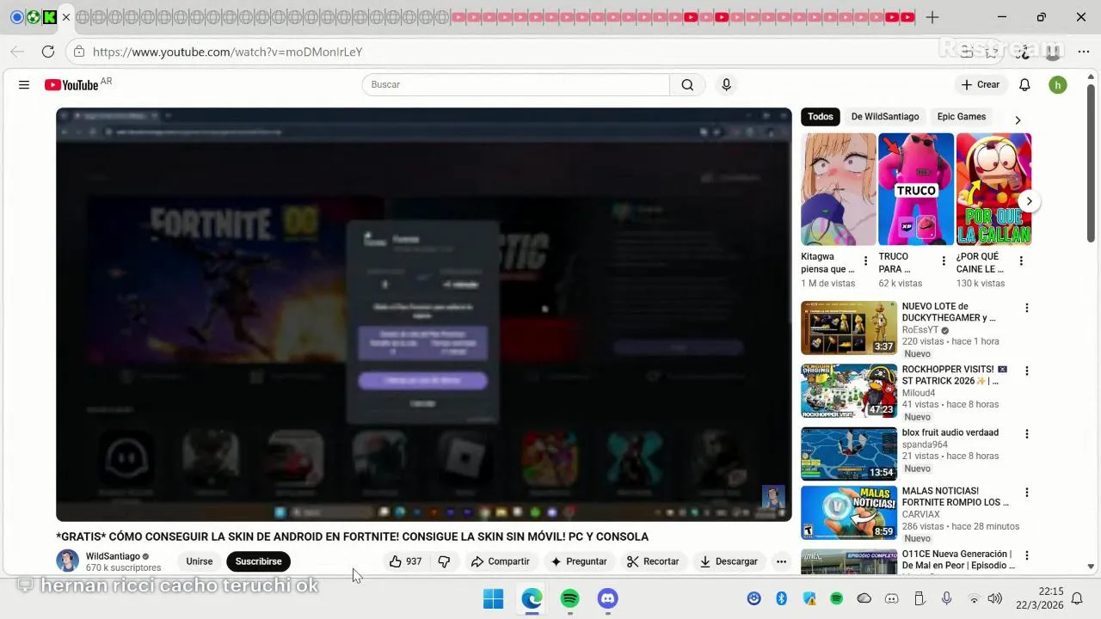Screen dimensions: 1101x619
Task: Click the search magnifier button
Action: point(687,84)
